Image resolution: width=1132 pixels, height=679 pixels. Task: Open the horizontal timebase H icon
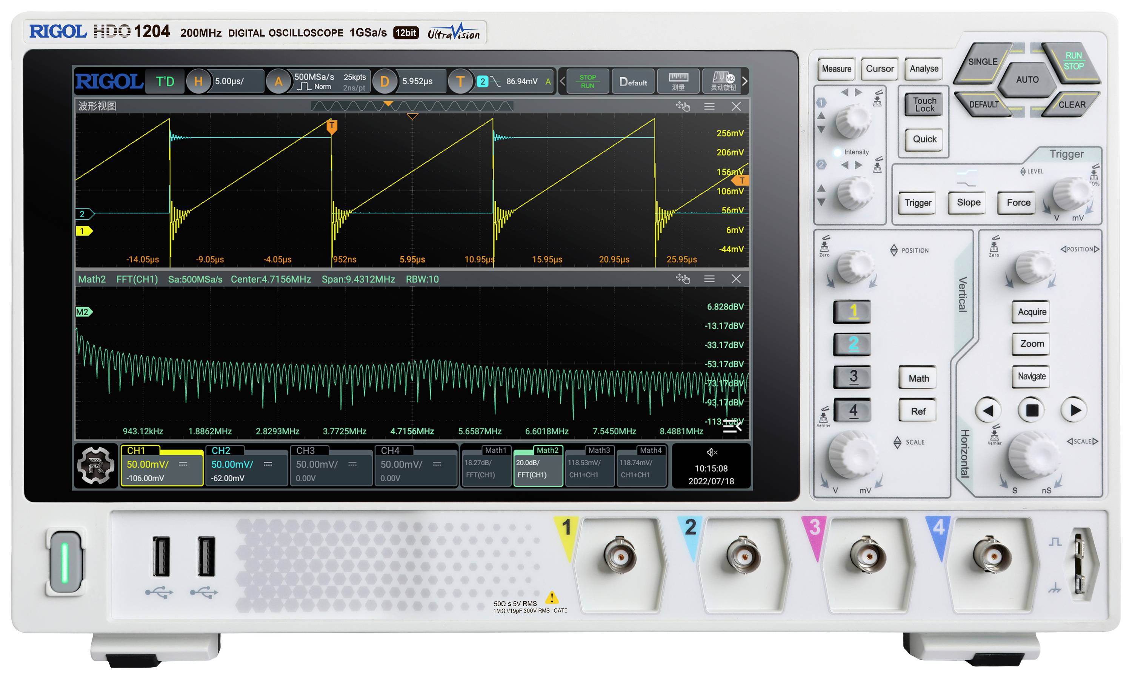pyautogui.click(x=198, y=81)
